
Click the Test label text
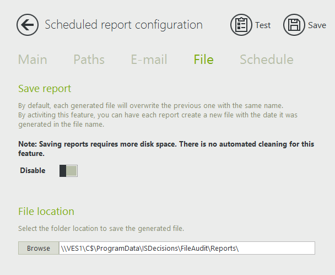263,25
